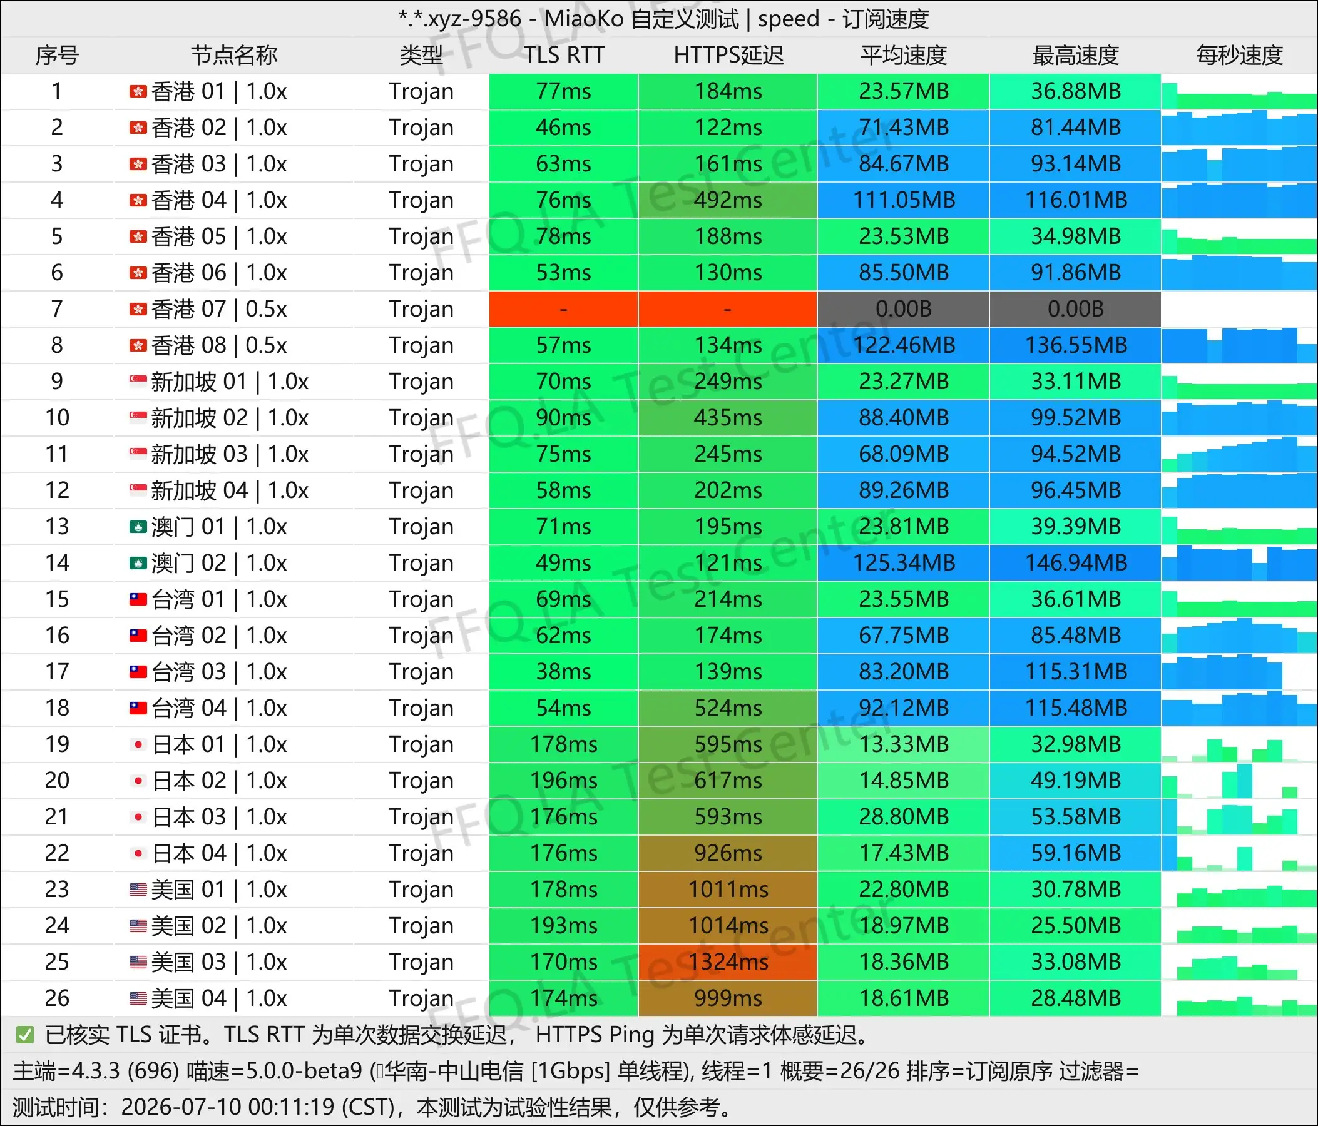Click the per-second speed chart for 日本 03
This screenshot has width=1318, height=1126.
coord(1239,817)
